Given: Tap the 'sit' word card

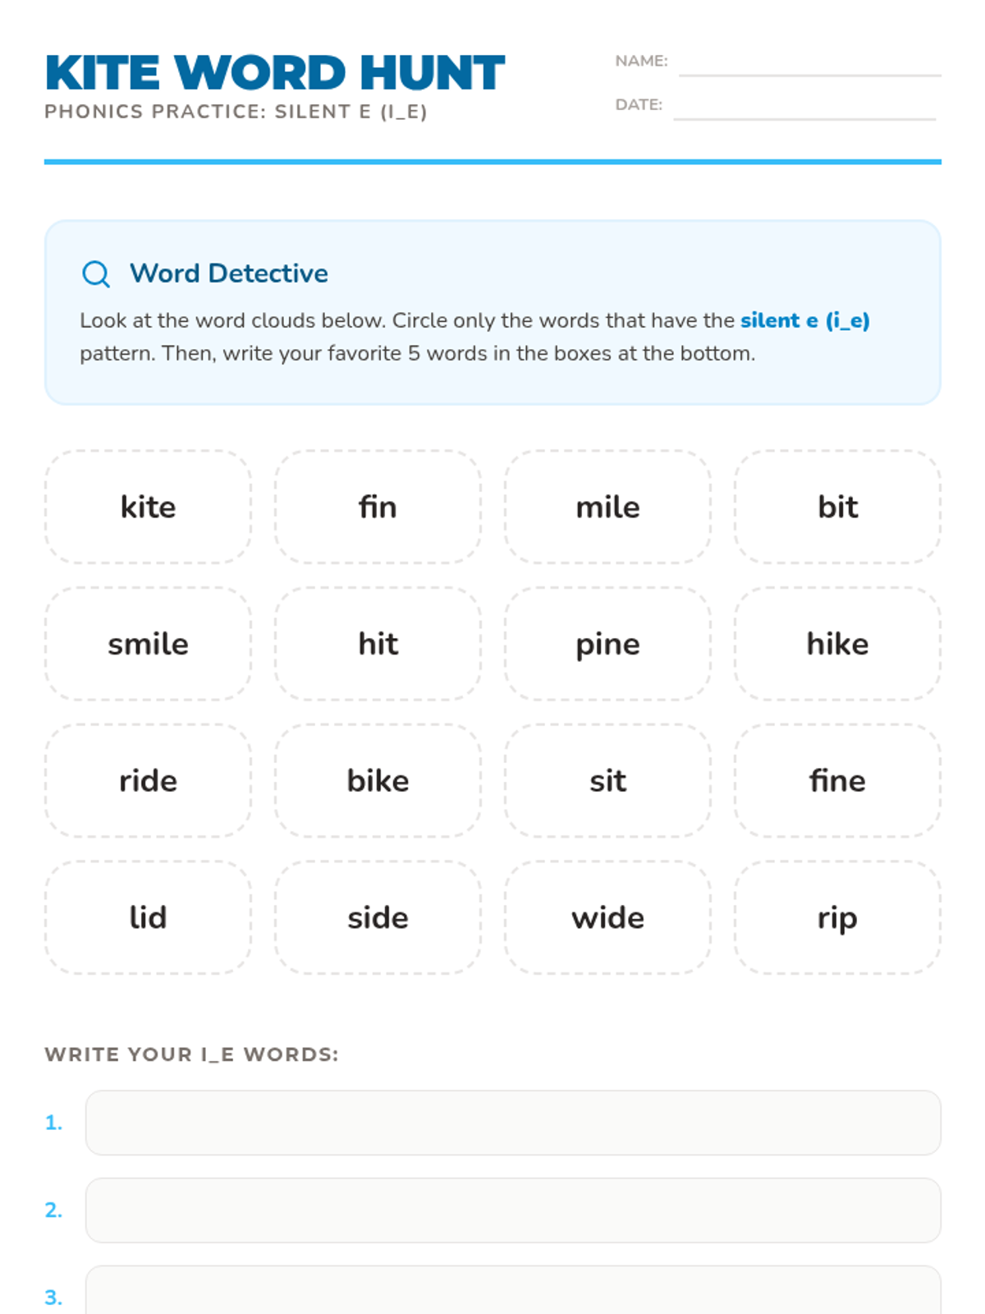Looking at the screenshot, I should pos(607,780).
